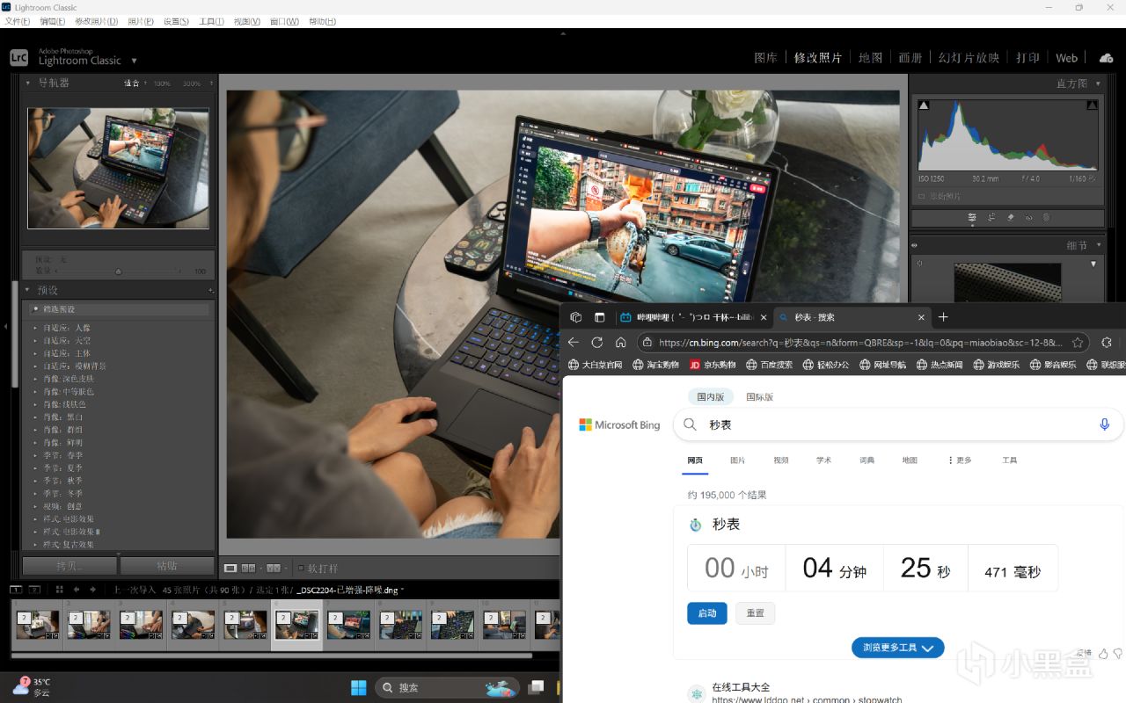Click the detail preview target picker icon
Screen dimensions: 1126x703
[920, 263]
